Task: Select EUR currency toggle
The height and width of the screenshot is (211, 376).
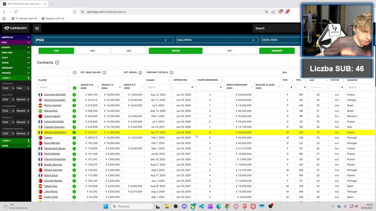Action: pyautogui.click(x=56, y=51)
